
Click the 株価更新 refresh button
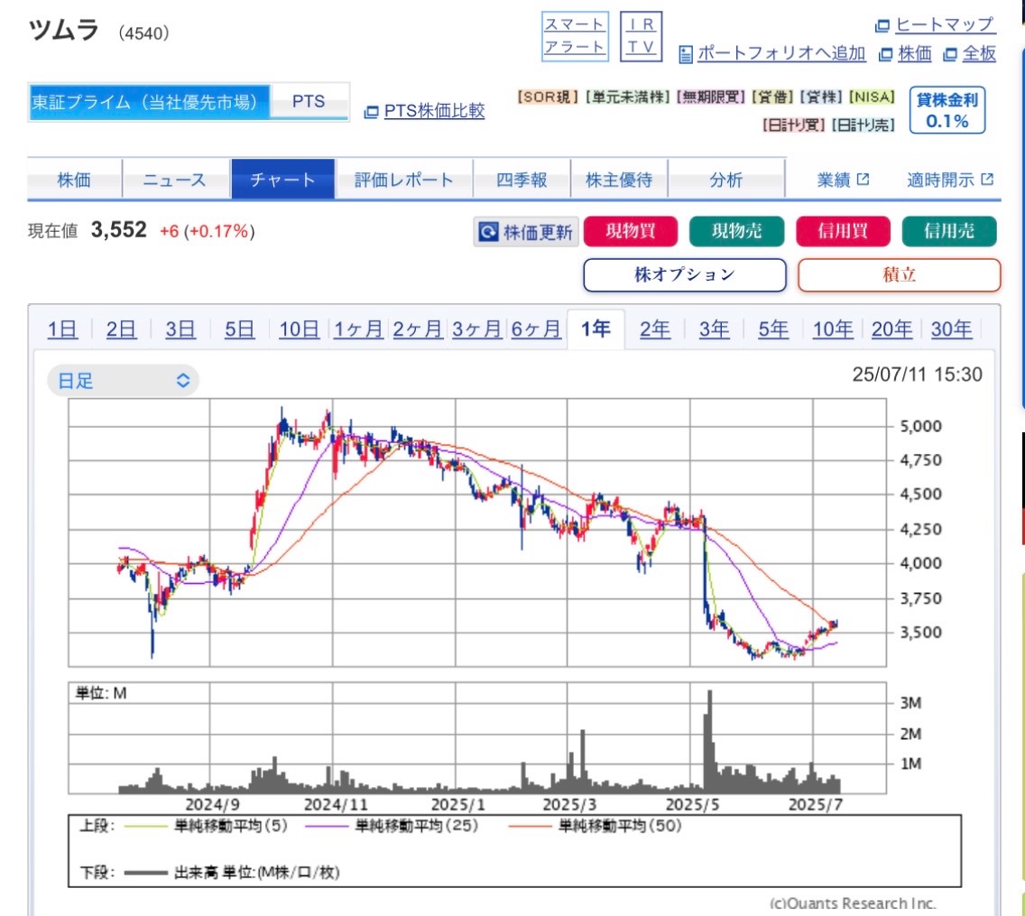(525, 231)
